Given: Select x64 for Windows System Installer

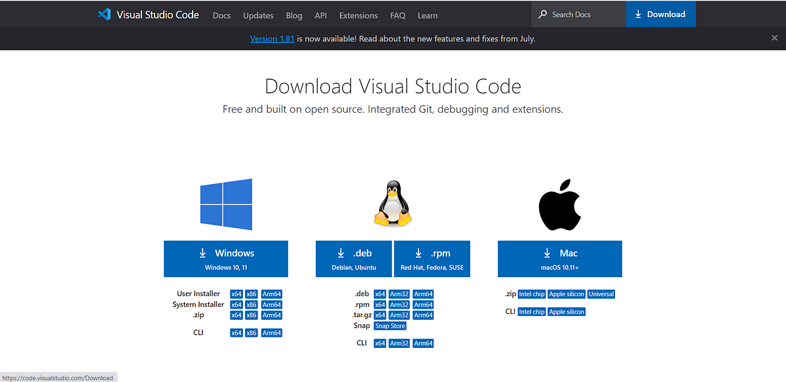Looking at the screenshot, I should 236,305.
